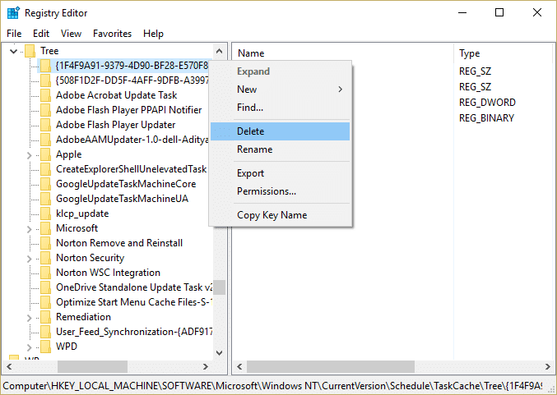This screenshot has height=395, width=557.
Task: Click the tree pane vertical scrollbar thumb
Action: coord(220,287)
